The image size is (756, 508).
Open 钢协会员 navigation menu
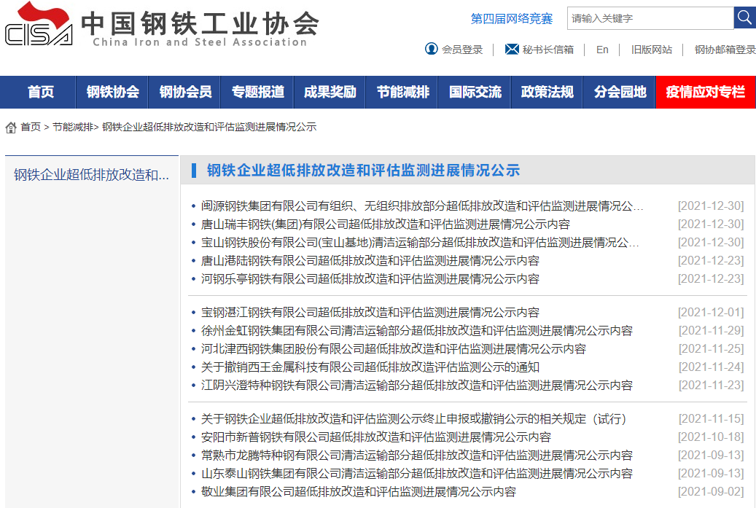pos(185,92)
